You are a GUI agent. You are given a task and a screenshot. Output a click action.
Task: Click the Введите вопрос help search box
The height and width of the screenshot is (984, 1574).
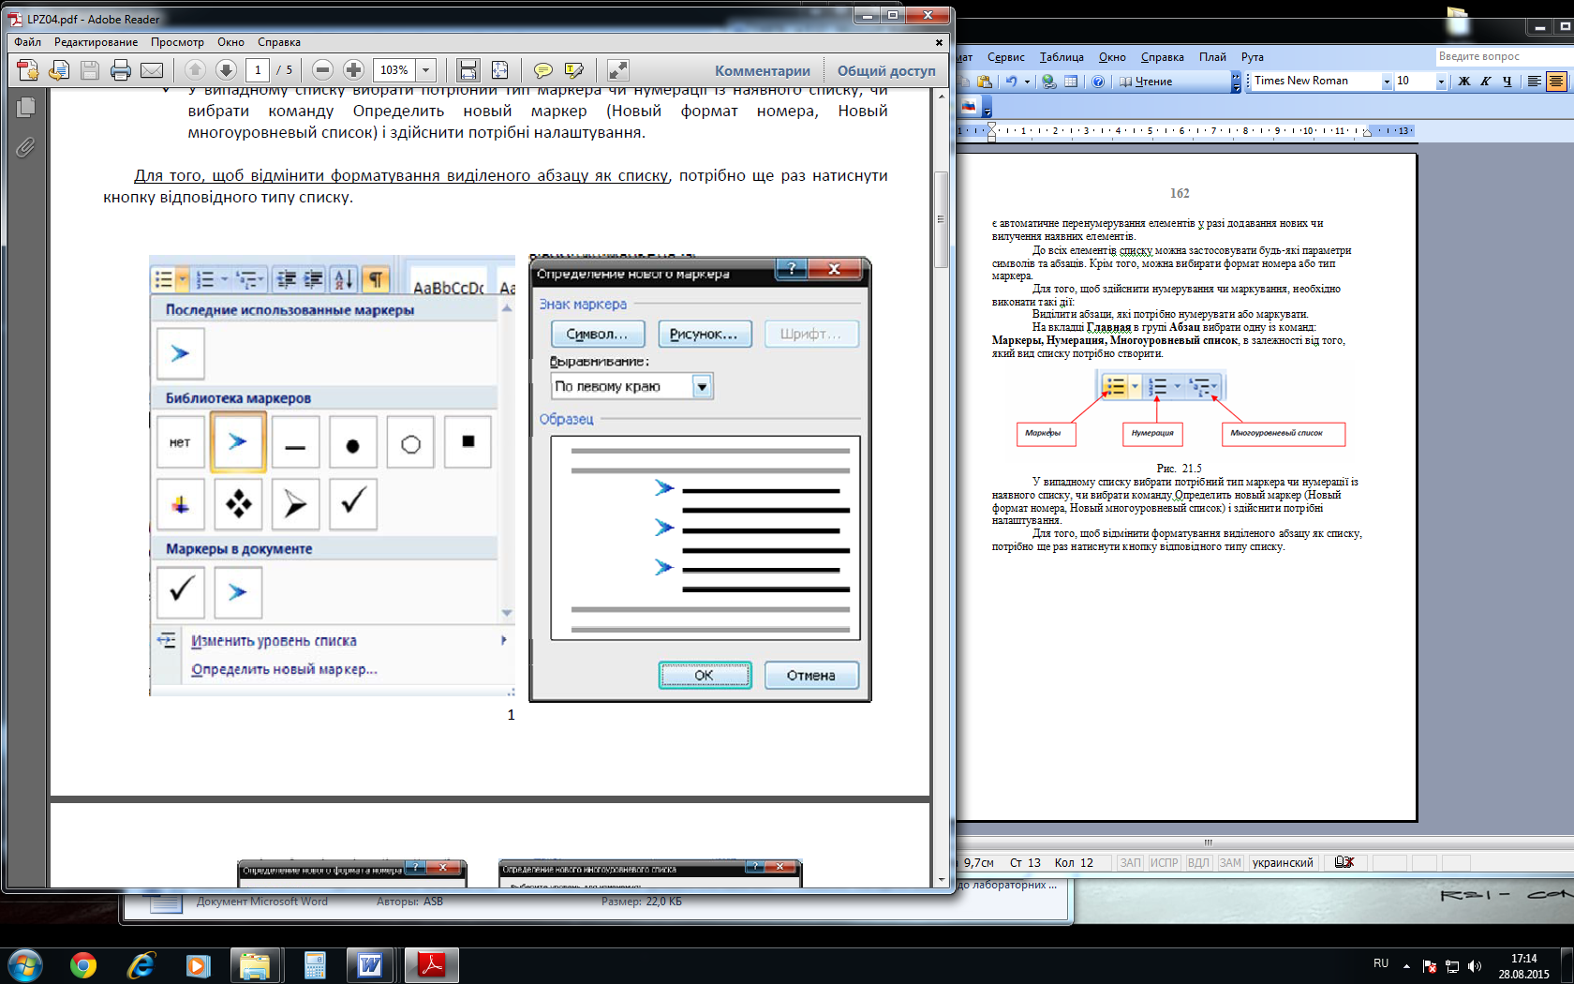coord(1504,56)
